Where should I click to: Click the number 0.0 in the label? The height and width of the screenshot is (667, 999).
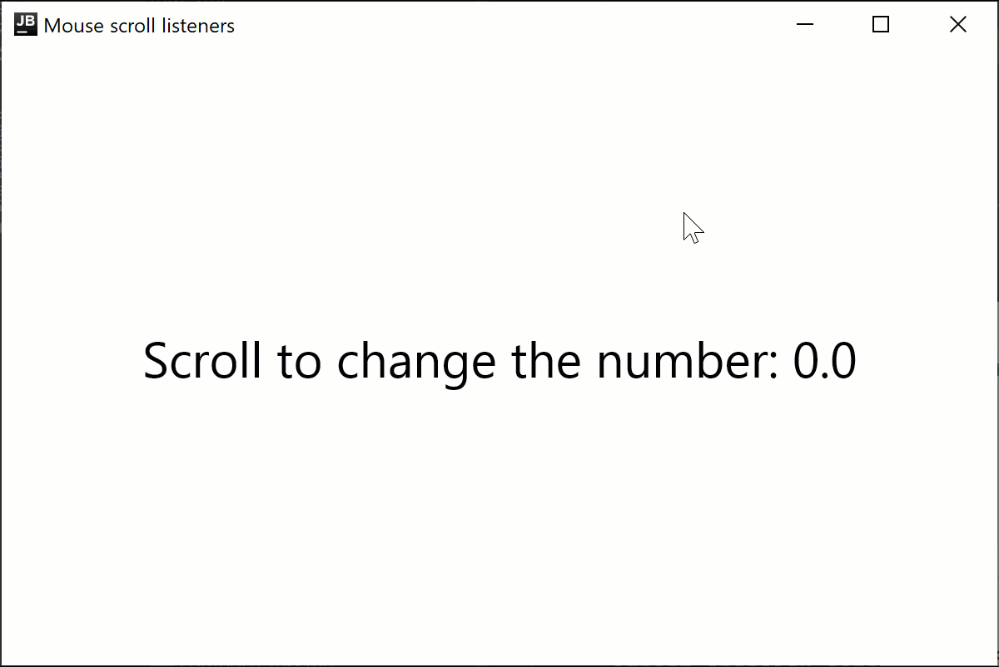(822, 361)
